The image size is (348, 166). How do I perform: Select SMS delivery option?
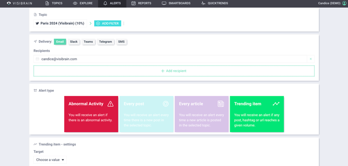[122, 41]
